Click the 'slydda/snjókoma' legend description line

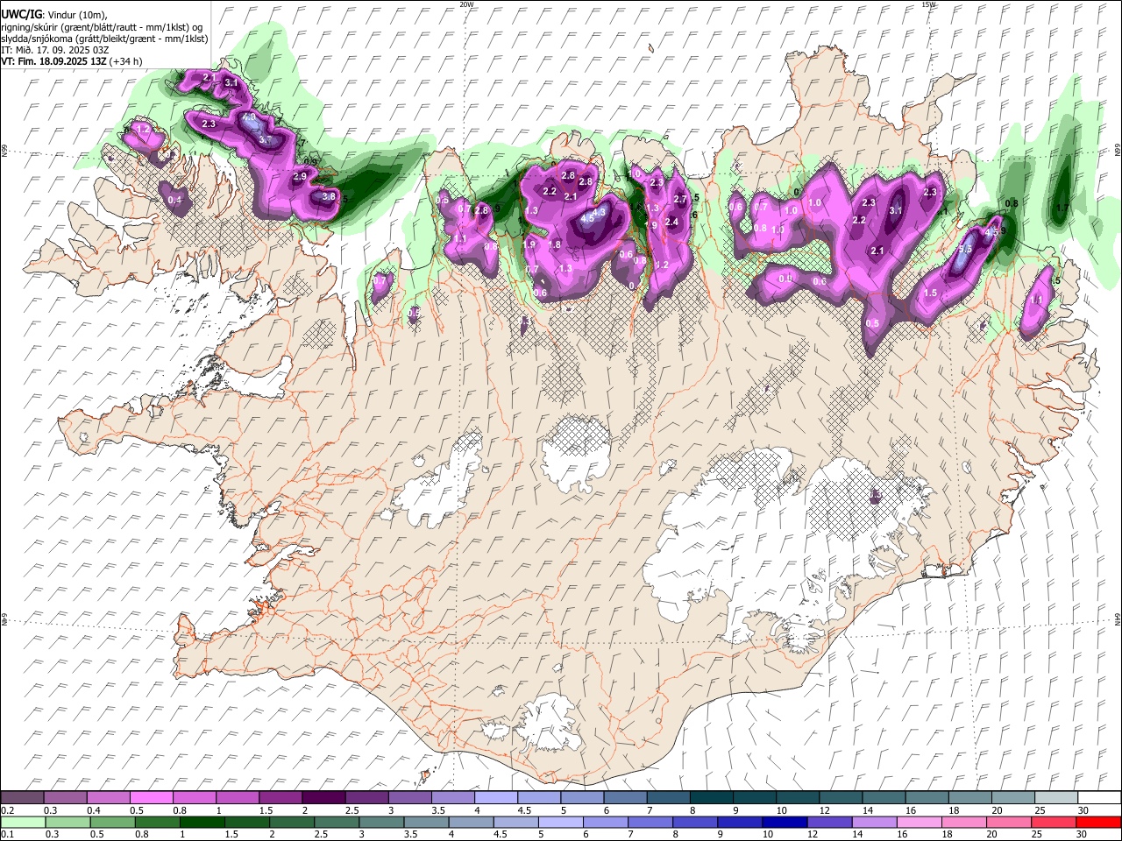point(104,39)
